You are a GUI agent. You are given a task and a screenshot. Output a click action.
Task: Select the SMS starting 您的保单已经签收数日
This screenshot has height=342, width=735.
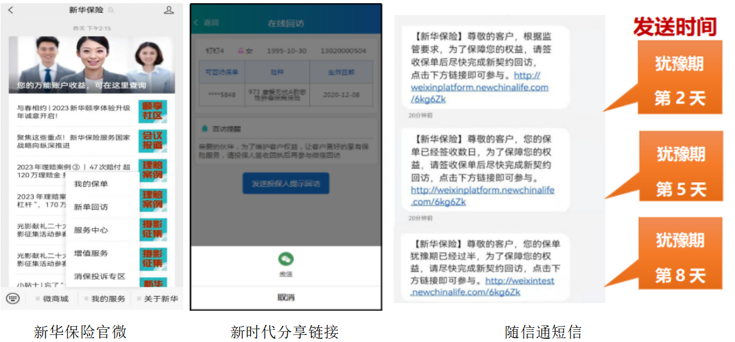point(485,170)
